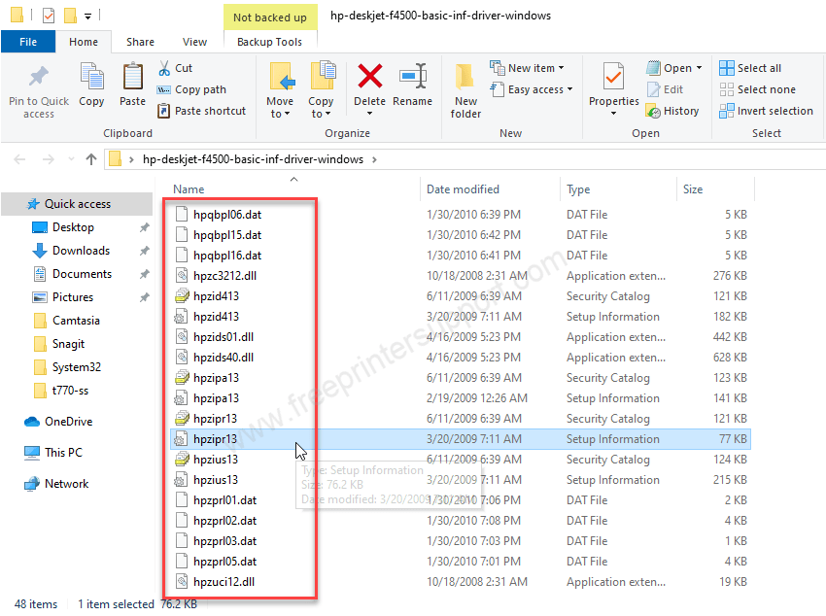The width and height of the screenshot is (826, 616).
Task: Sort by Size column header
Action: pyautogui.click(x=693, y=189)
